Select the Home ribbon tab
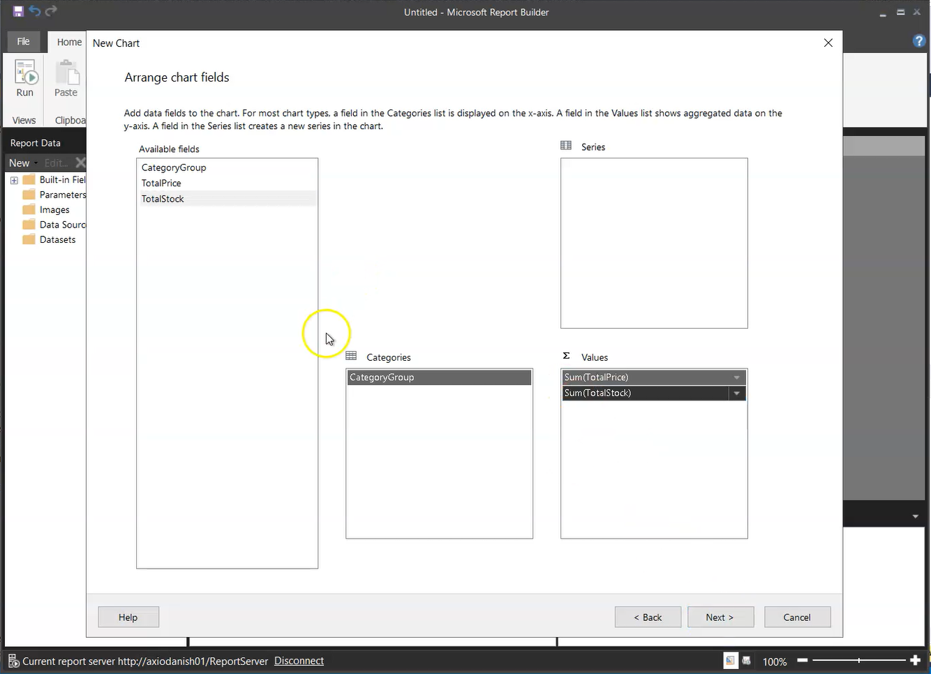The width and height of the screenshot is (931, 674). [69, 42]
